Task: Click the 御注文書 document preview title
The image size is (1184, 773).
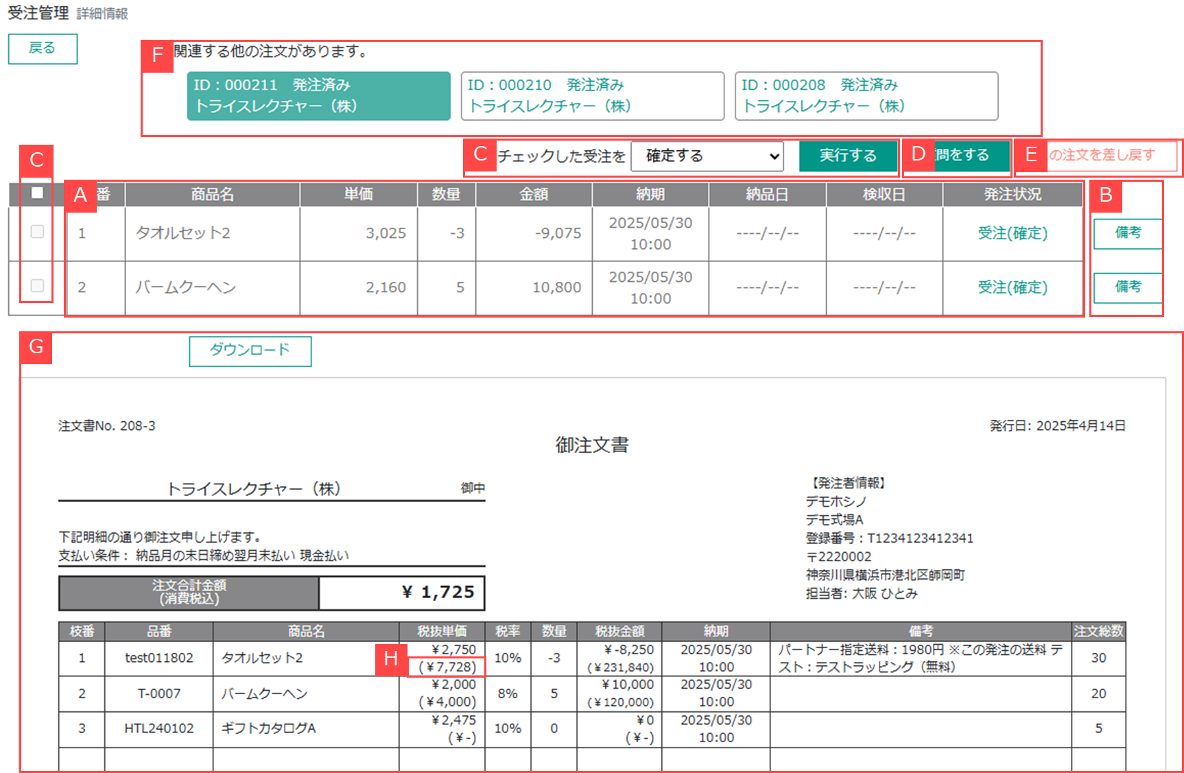Action: pyautogui.click(x=591, y=446)
